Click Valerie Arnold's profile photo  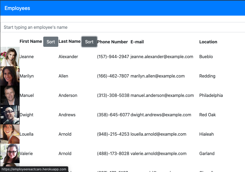10,153
